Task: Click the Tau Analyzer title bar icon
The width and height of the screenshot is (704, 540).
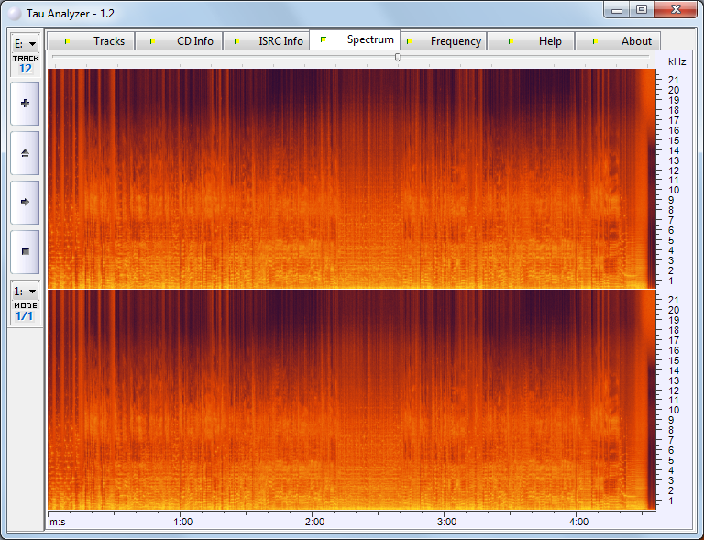Action: pos(14,10)
